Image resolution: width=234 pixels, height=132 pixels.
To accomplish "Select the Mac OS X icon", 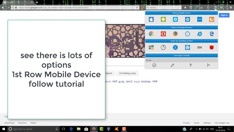I will tap(175, 47).
